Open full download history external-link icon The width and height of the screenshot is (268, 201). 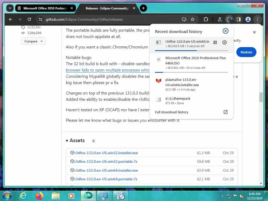225,112
